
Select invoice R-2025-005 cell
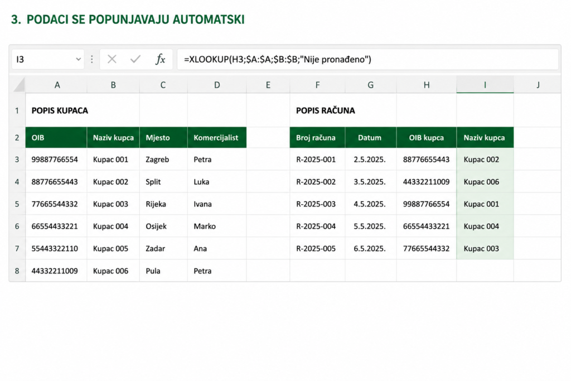click(x=317, y=248)
